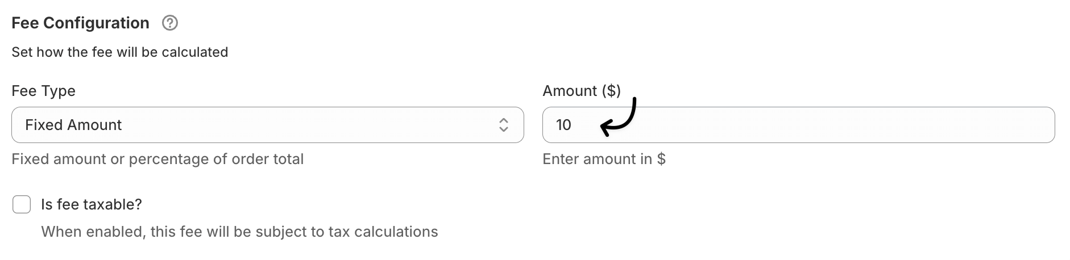Click the up-down chevron in Fee Type
Image resolution: width=1070 pixels, height=260 pixels.
pyautogui.click(x=503, y=125)
